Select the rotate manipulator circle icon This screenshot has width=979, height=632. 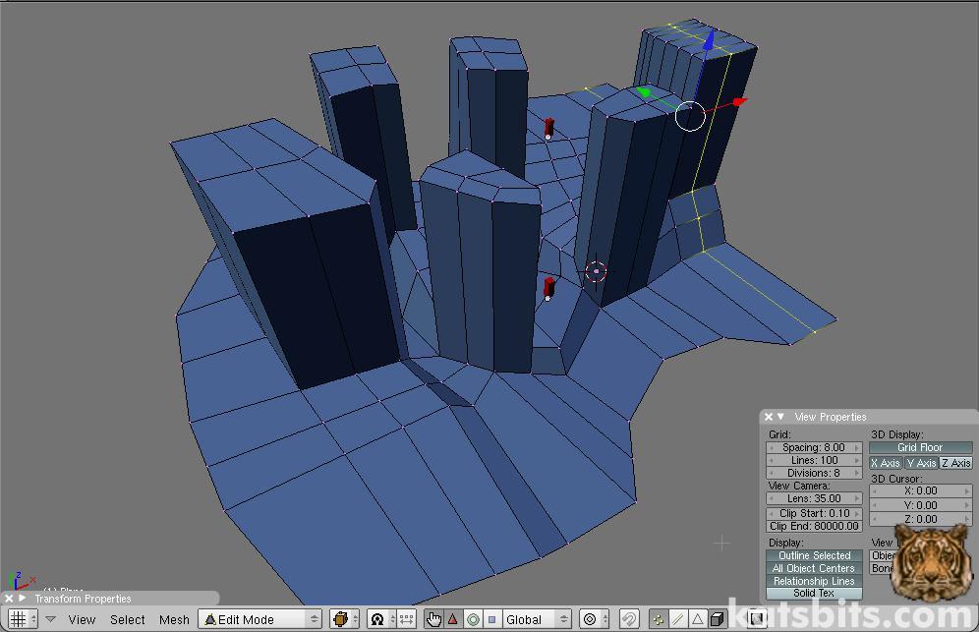473,619
